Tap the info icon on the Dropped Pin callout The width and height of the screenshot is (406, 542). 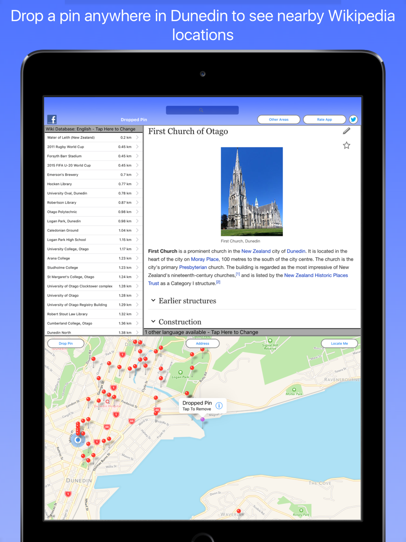[219, 405]
